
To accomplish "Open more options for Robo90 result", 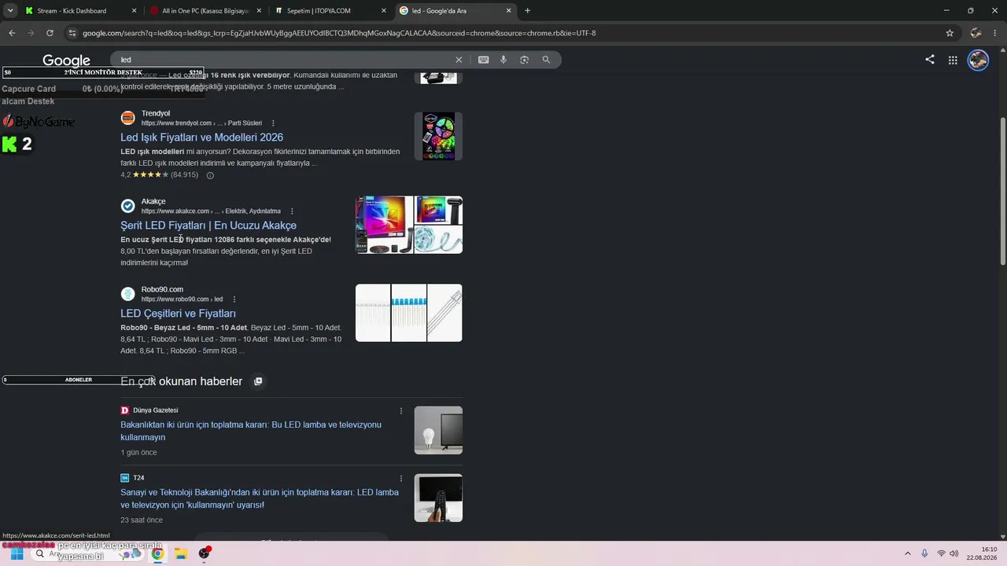I will (x=234, y=300).
